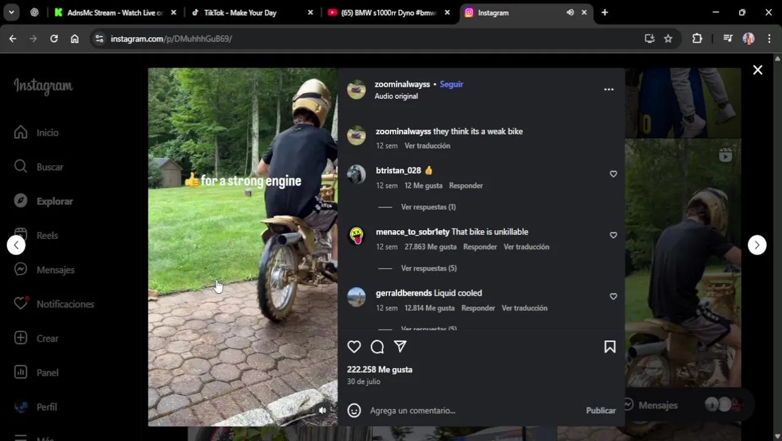Image resolution: width=782 pixels, height=441 pixels.
Task: Like the post with the heart icon
Action: click(x=354, y=347)
